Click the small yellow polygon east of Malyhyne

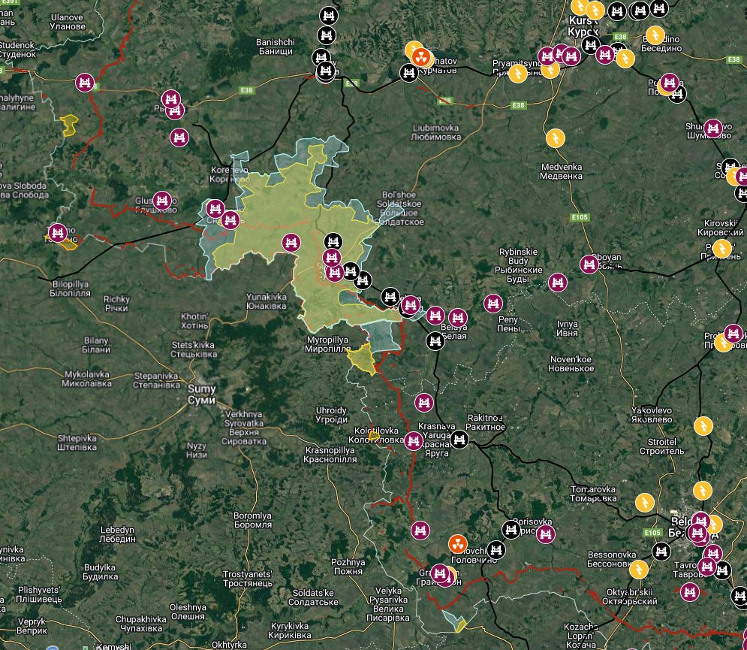point(70,125)
